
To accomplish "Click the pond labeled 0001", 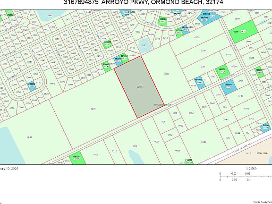I will pyautogui.click(x=145, y=45).
